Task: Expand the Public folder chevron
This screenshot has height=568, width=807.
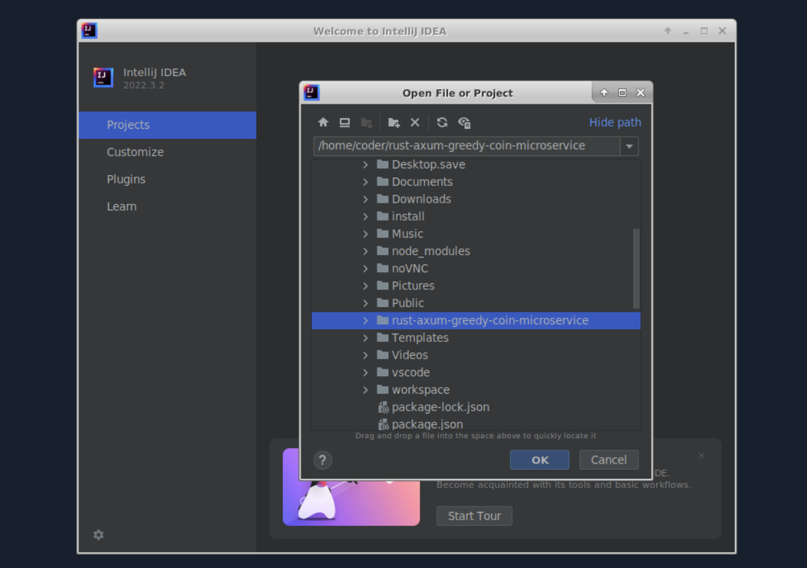Action: tap(365, 302)
